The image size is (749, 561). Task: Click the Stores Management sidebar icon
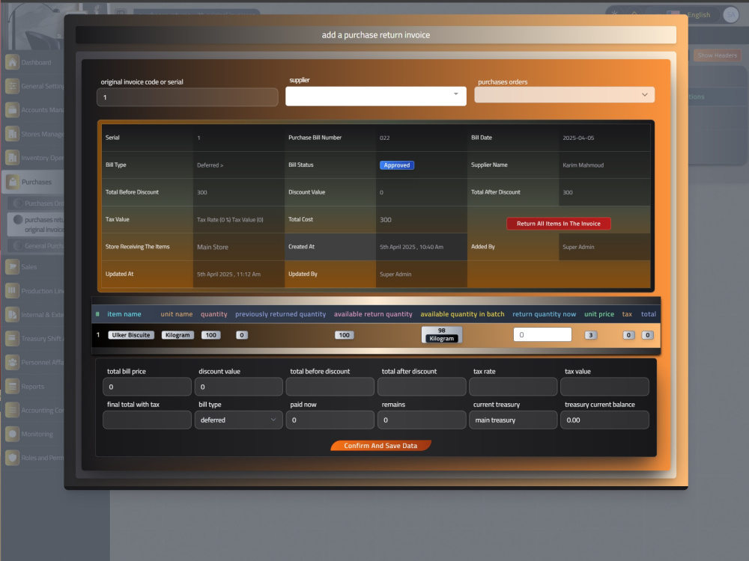coord(12,134)
